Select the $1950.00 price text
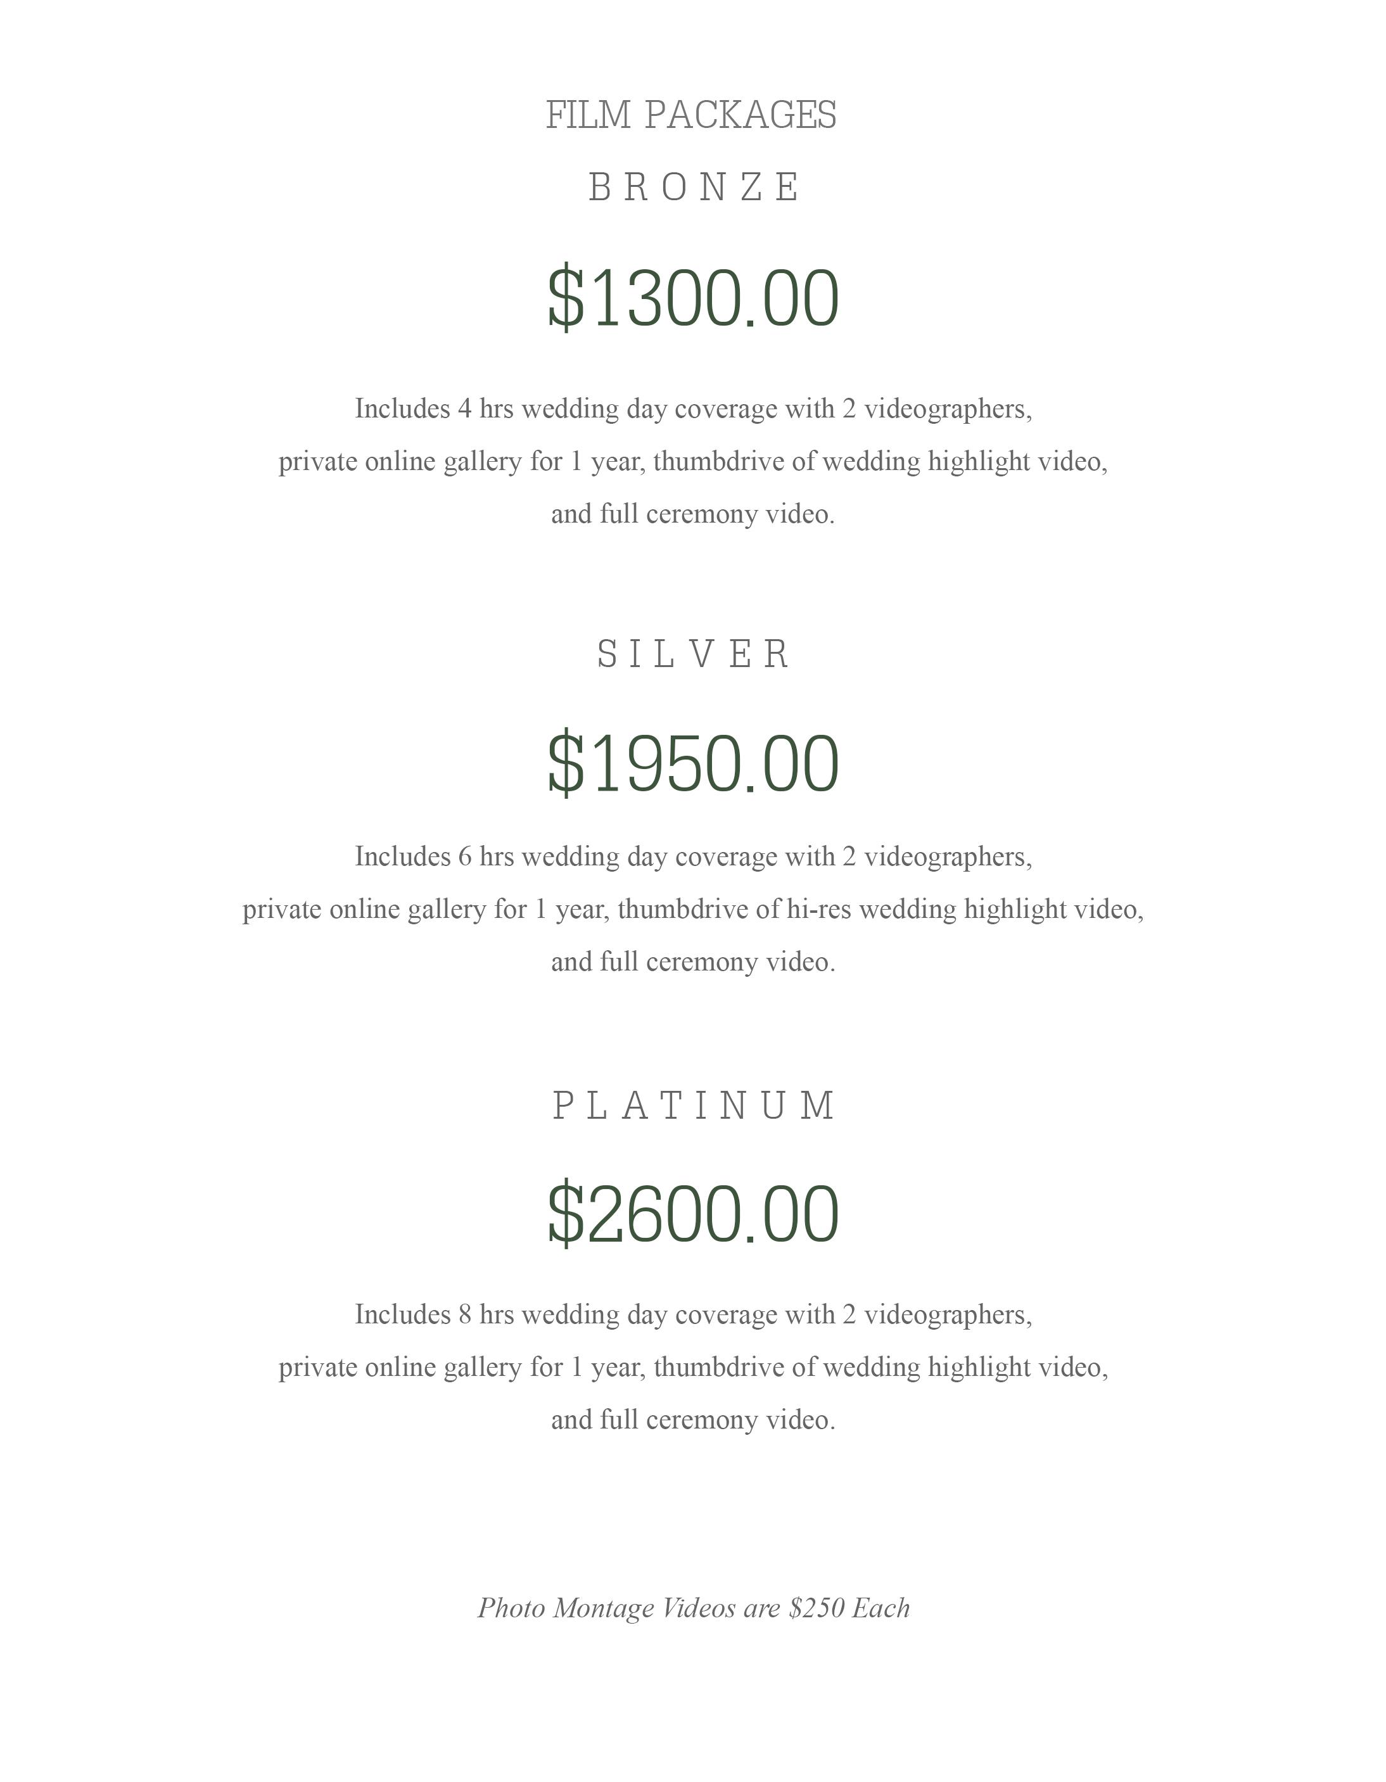This screenshot has width=1386, height=1782. [694, 764]
